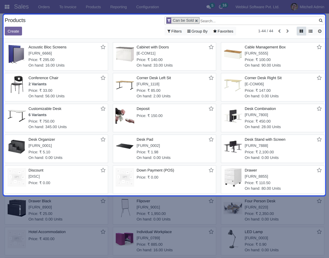Screen dimensions: 329x258
Task: Switch to Activity view clock icon
Action: pyautogui.click(x=320, y=31)
